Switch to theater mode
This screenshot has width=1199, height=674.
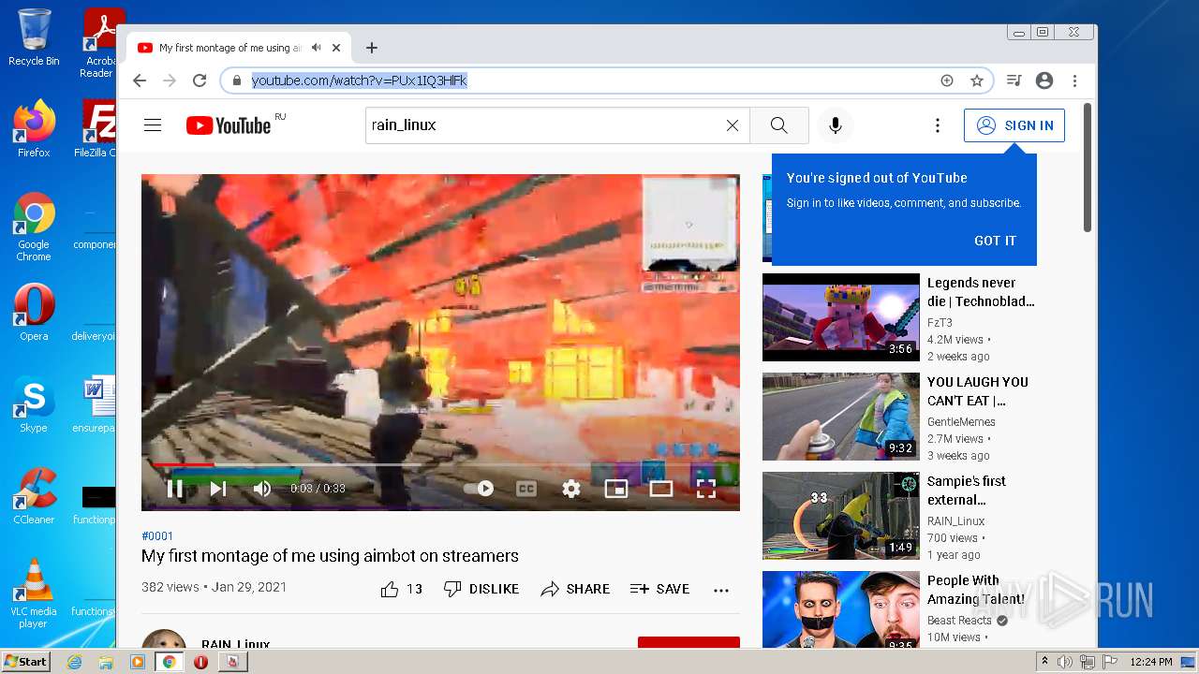coord(661,488)
